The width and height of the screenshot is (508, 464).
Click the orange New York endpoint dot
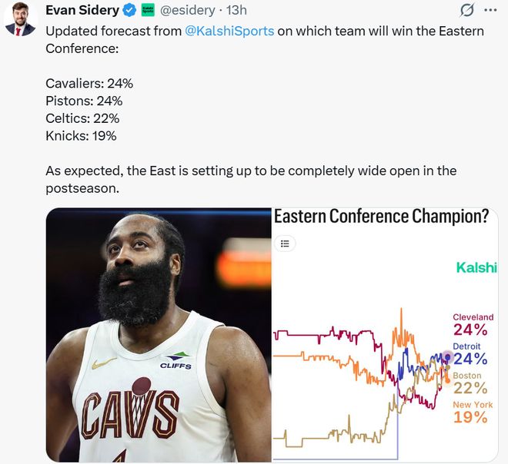coord(449,381)
